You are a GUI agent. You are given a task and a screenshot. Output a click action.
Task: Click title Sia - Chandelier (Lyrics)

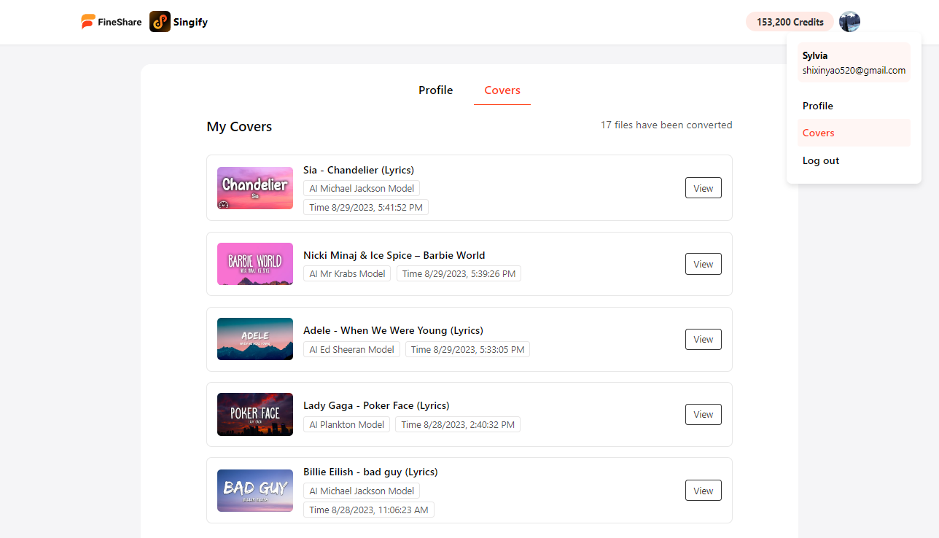coord(359,170)
